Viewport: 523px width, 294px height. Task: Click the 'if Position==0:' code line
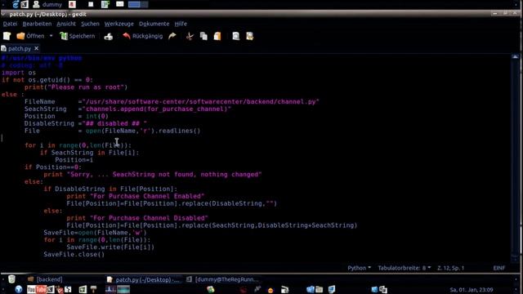pyautogui.click(x=53, y=167)
